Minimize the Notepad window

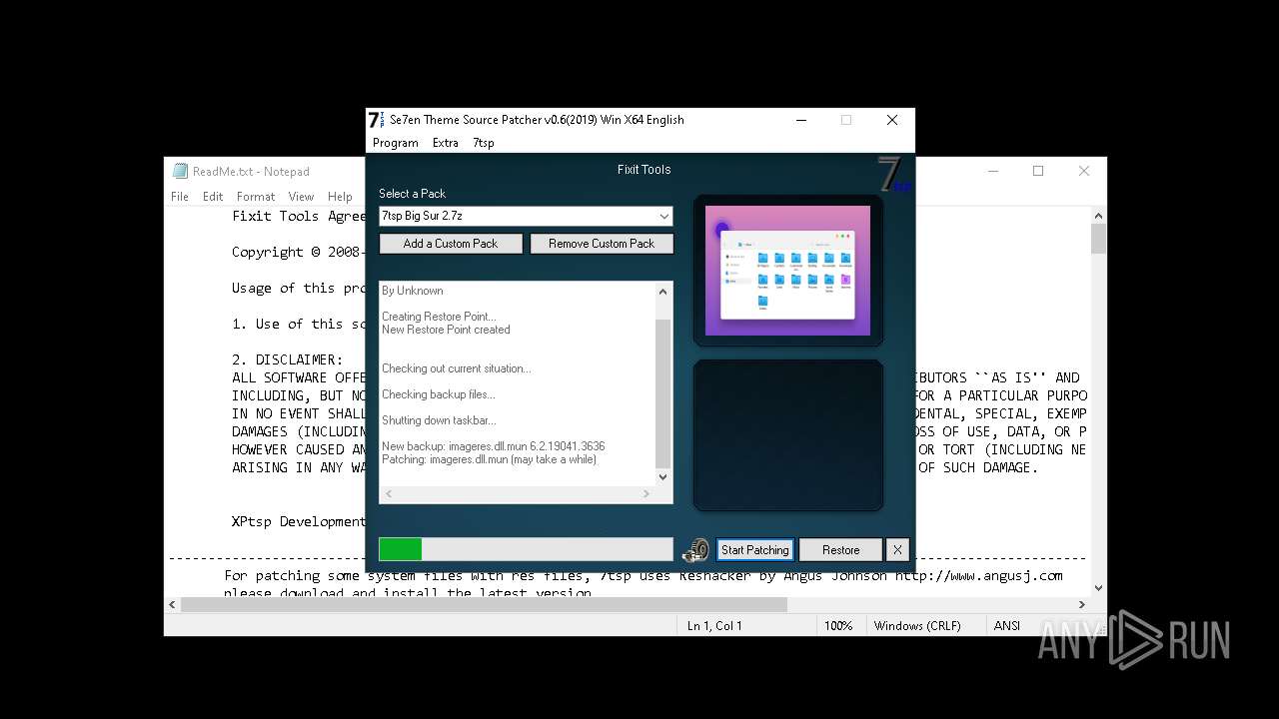click(992, 171)
